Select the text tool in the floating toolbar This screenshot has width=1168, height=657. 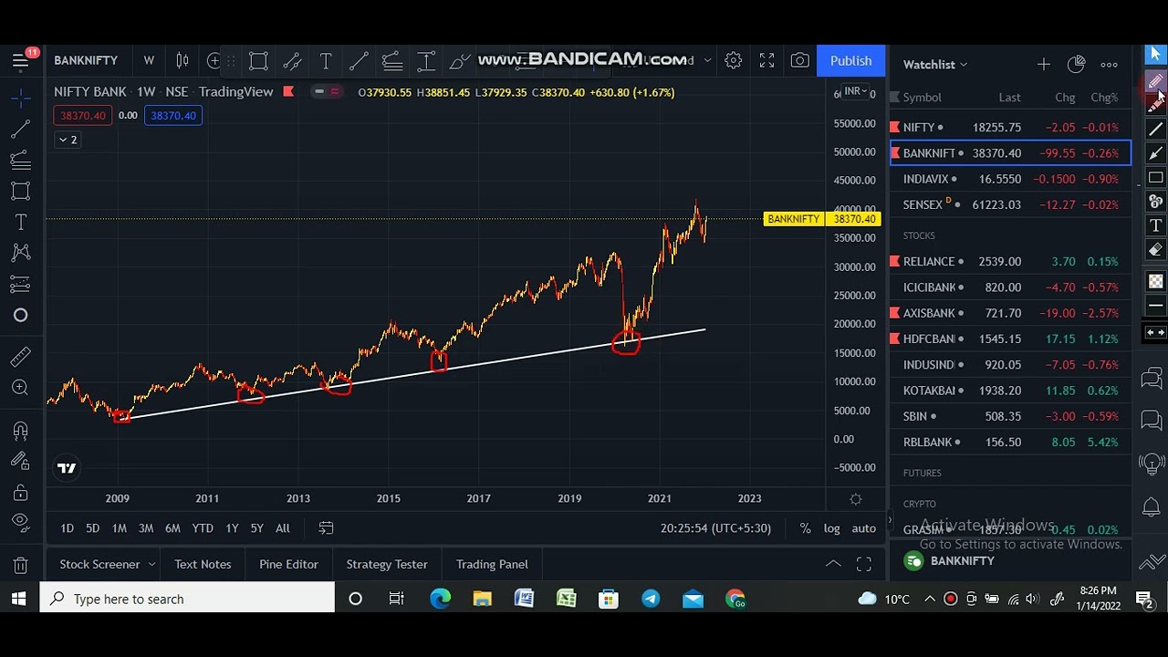point(326,61)
